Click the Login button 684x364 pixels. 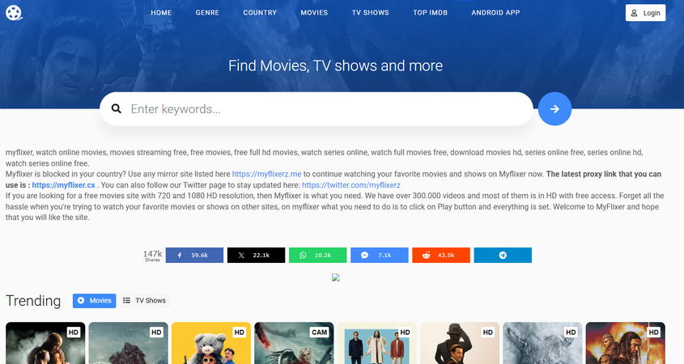pos(645,13)
